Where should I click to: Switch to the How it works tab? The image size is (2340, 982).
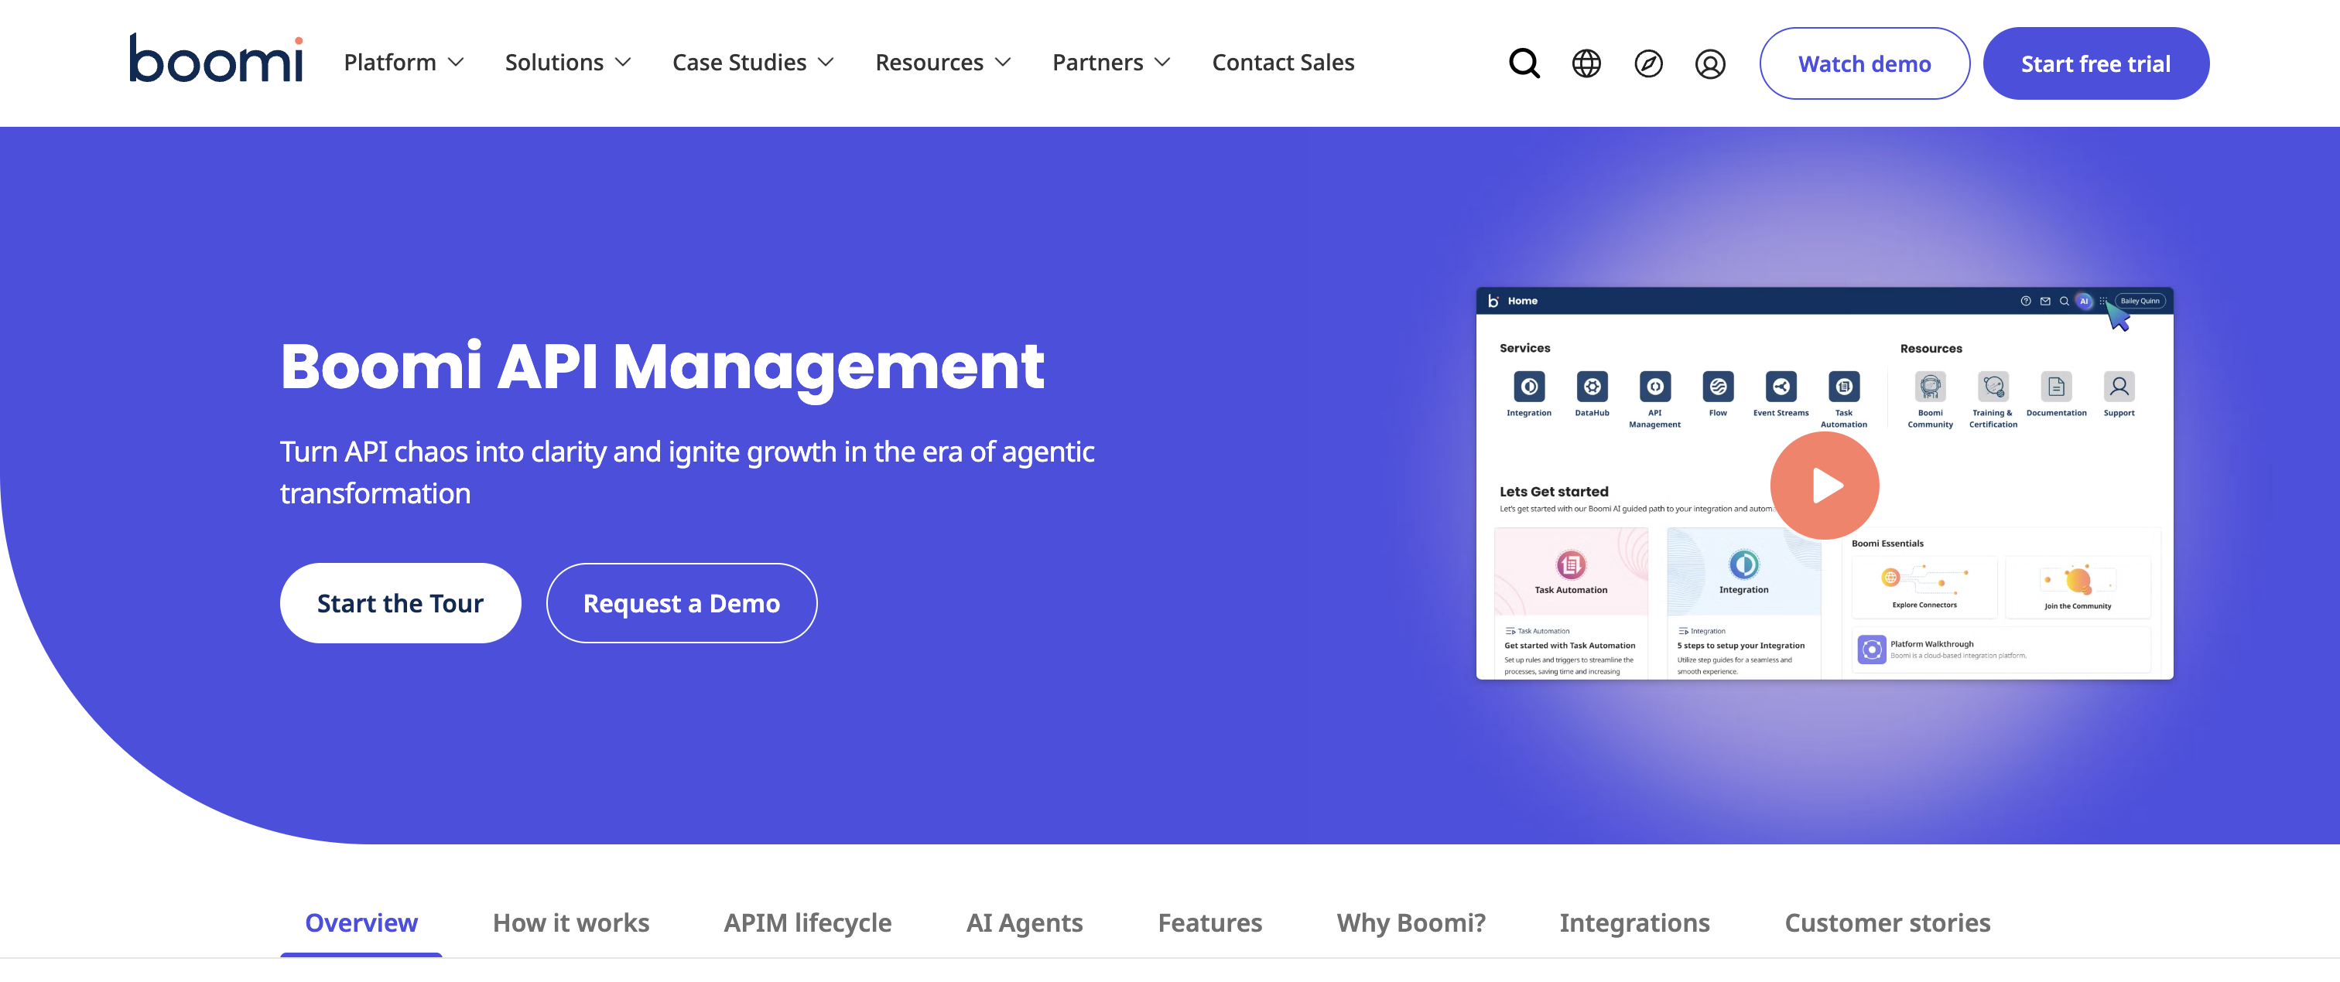click(570, 922)
